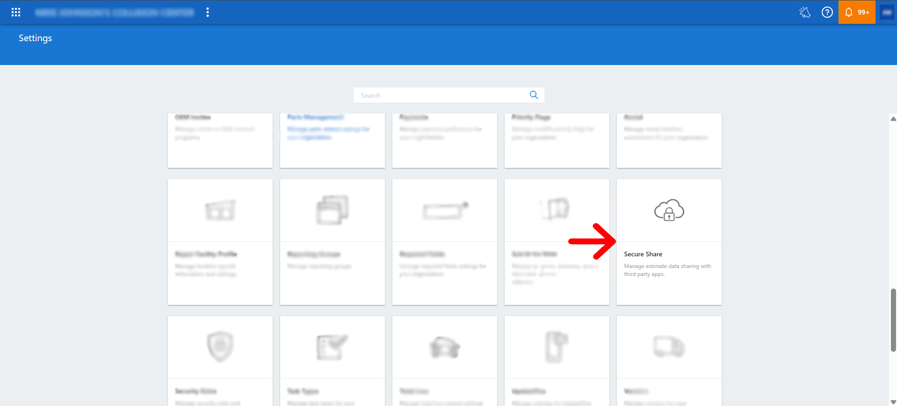Click the vertical scrollbar thumb

[893, 320]
